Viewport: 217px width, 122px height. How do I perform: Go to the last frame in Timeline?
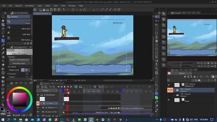click(x=71, y=87)
